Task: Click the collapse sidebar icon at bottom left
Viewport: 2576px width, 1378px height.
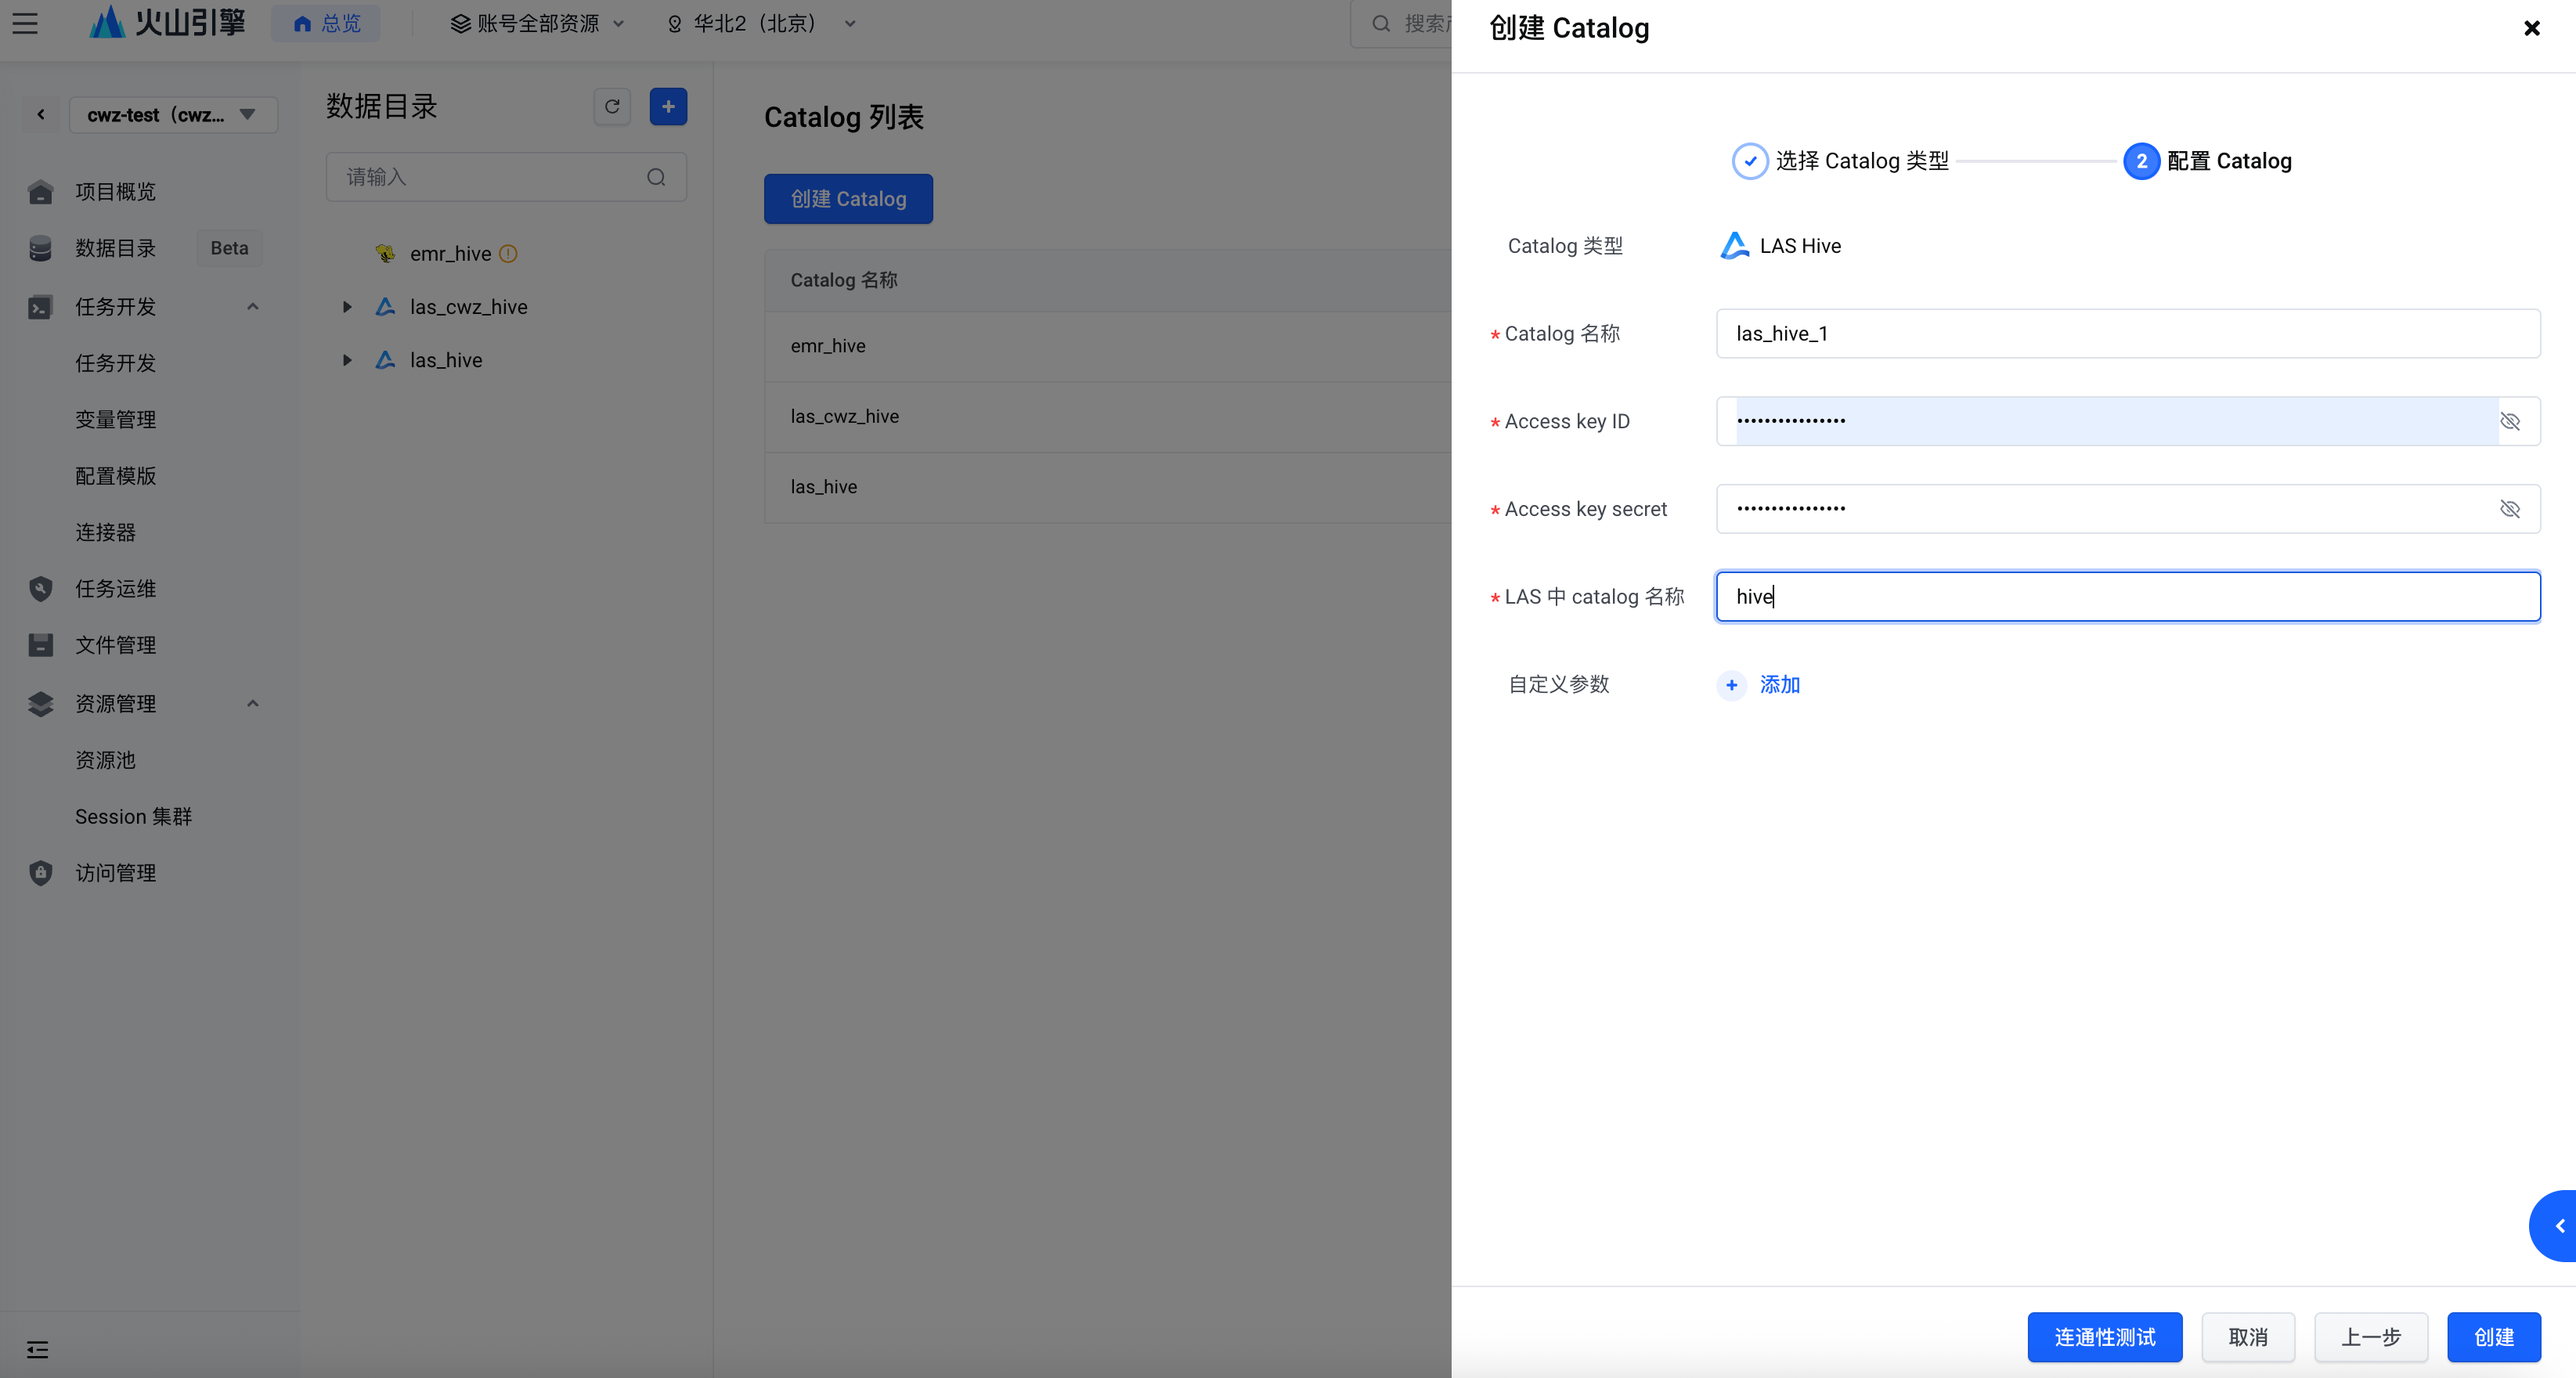Action: [x=37, y=1350]
